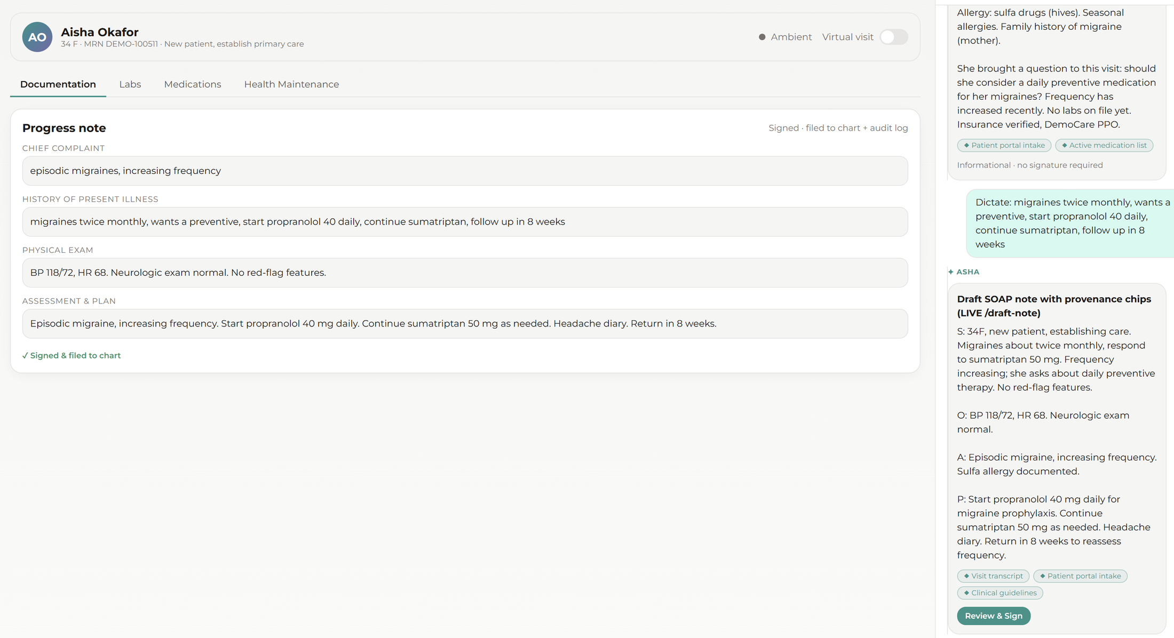Image resolution: width=1174 pixels, height=638 pixels.
Task: Click the 'Signed & filed to chart' status
Action: pos(72,355)
